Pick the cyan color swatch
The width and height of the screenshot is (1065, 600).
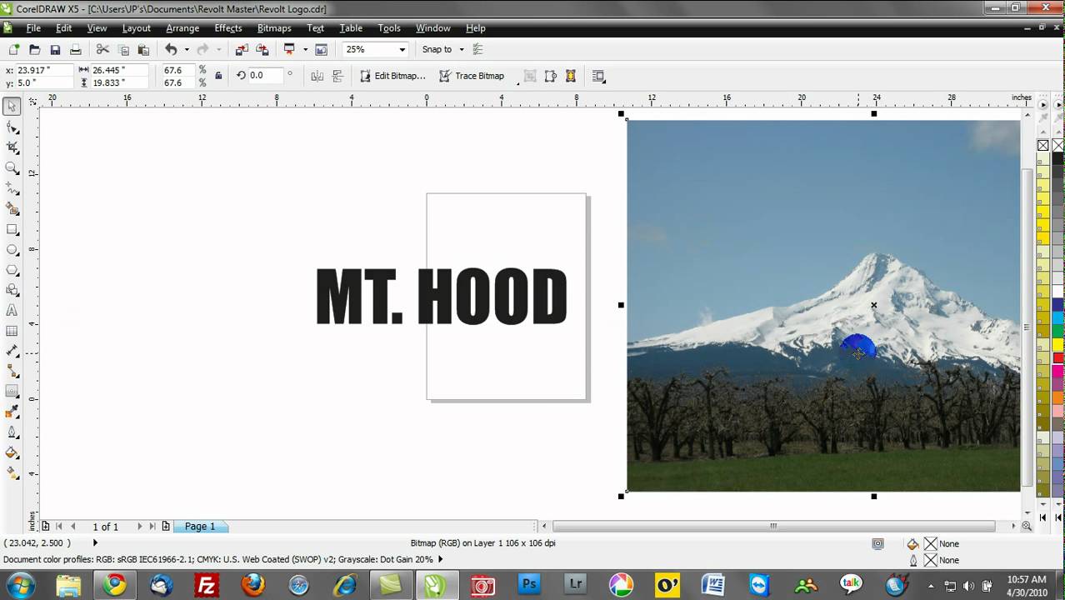(x=1058, y=318)
